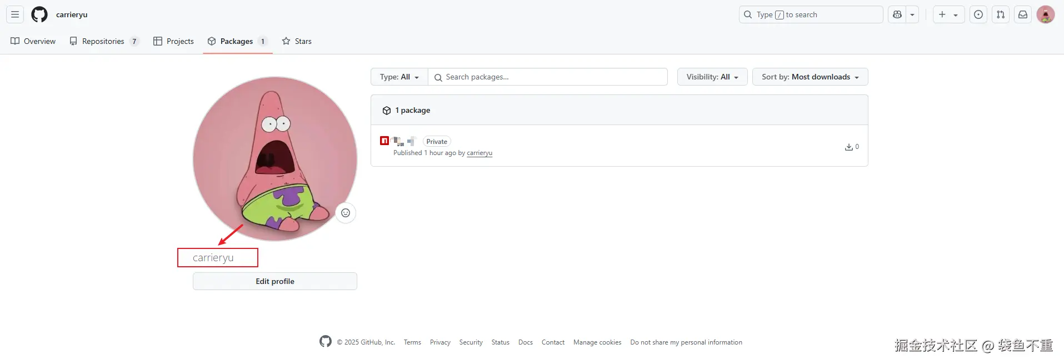Viewport: 1064px width, 364px height.
Task: Expand the Copilot dropdown arrow
Action: point(912,14)
